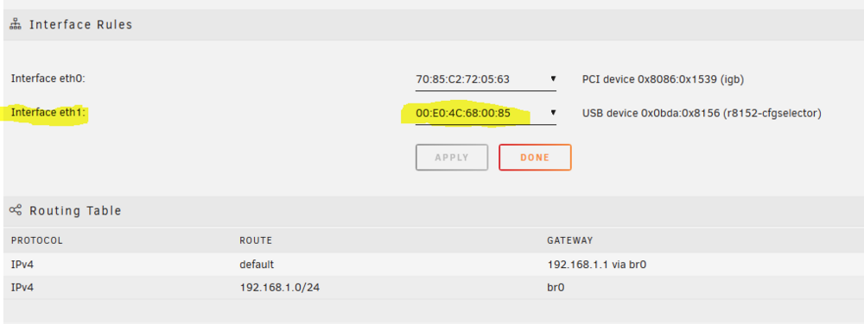Select the default route row
The image size is (864, 324).
[434, 265]
